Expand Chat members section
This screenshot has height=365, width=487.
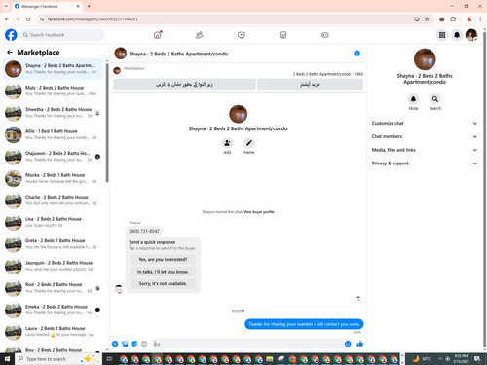pyautogui.click(x=425, y=136)
